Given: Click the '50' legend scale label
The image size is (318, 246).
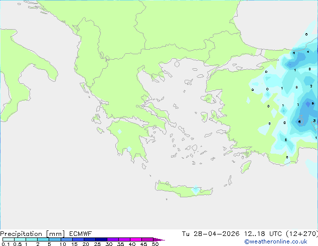Looking at the screenshot, I should 155,244.
